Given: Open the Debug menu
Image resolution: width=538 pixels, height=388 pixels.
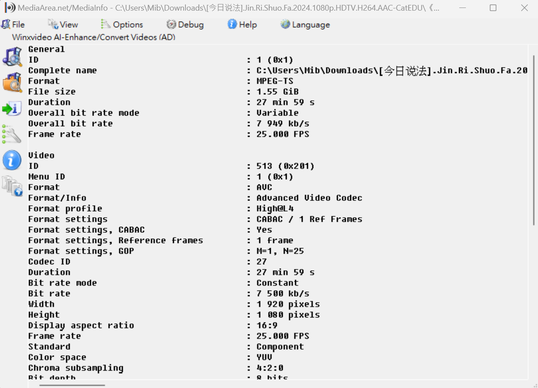Looking at the screenshot, I should (185, 24).
